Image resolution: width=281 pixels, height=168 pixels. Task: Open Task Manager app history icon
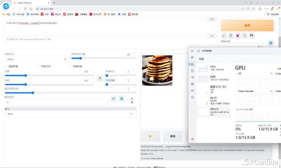tap(192, 71)
